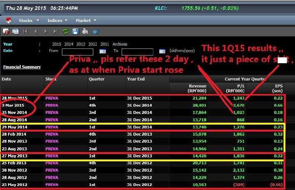Open the Financial Summary link
This screenshot has width=295, height=190.
pyautogui.click(x=22, y=67)
